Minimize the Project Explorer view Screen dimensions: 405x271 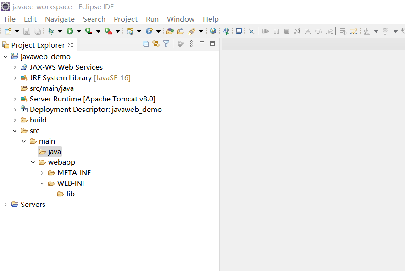click(x=202, y=43)
